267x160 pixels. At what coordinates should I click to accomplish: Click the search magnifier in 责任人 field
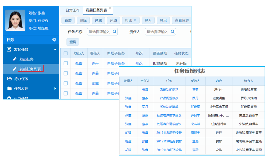pos(172,31)
